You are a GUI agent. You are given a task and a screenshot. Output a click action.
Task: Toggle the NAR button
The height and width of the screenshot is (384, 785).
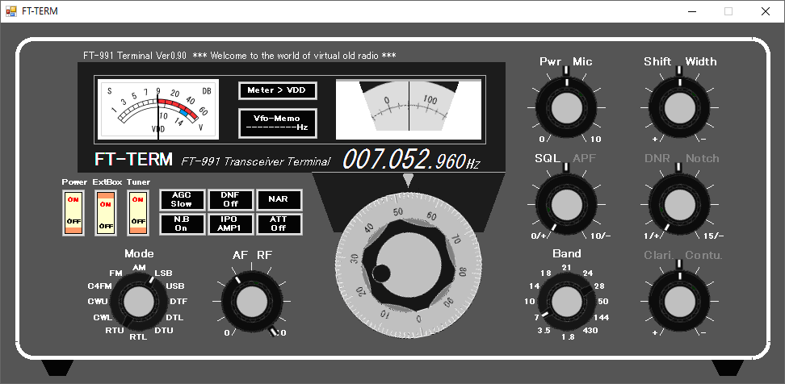pyautogui.click(x=279, y=199)
